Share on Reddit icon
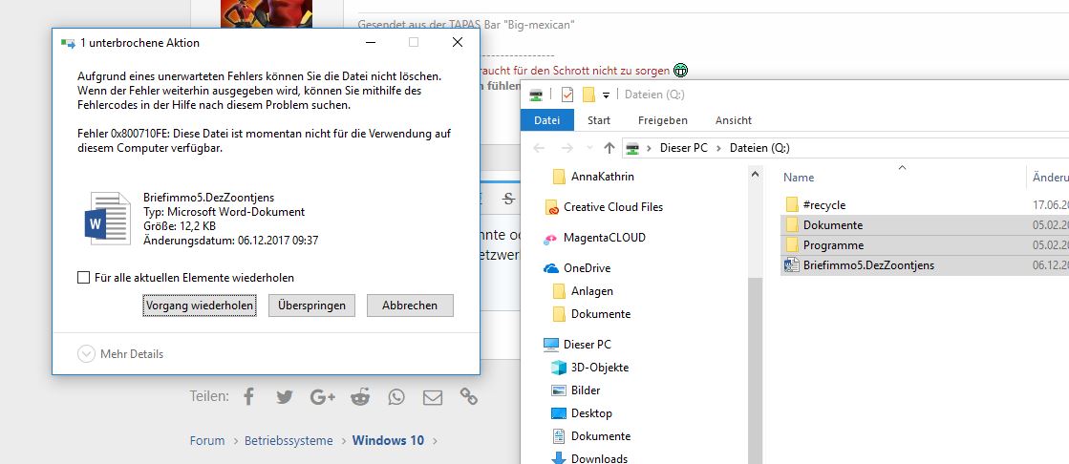Viewport: 1069px width, 464px height. pos(360,396)
